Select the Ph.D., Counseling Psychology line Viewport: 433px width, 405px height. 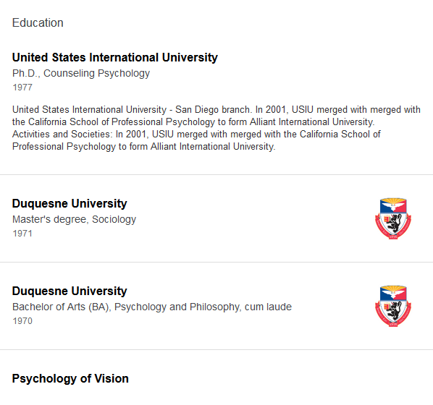tap(81, 73)
